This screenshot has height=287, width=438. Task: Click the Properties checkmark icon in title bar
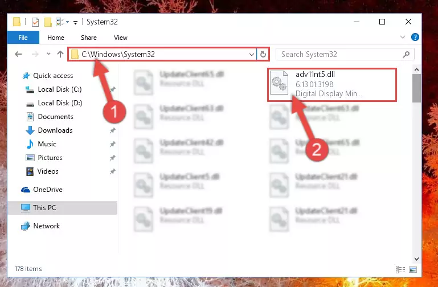35,22
